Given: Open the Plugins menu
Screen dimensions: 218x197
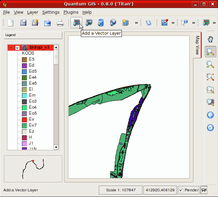Looking at the screenshot, I should (x=71, y=12).
